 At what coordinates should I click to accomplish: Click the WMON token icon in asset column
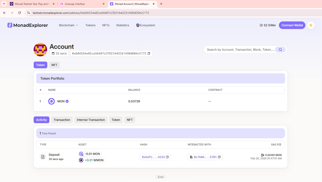coord(81,160)
